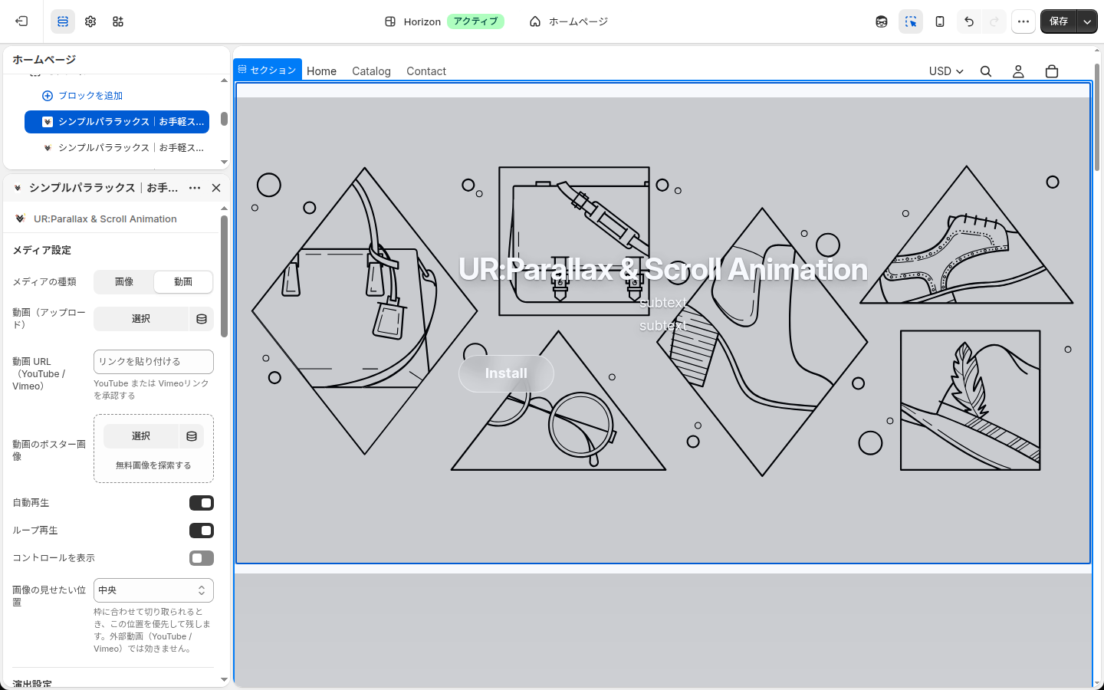Open block options ellipsis in settings panel header

pos(195,188)
